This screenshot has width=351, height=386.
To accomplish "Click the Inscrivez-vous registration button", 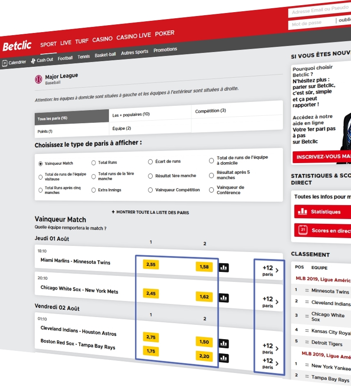I will pyautogui.click(x=321, y=157).
